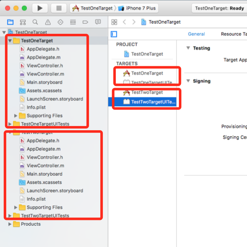Collapse the root TestOneTarget project
This screenshot has width=247, height=247.
pyautogui.click(x=4, y=33)
